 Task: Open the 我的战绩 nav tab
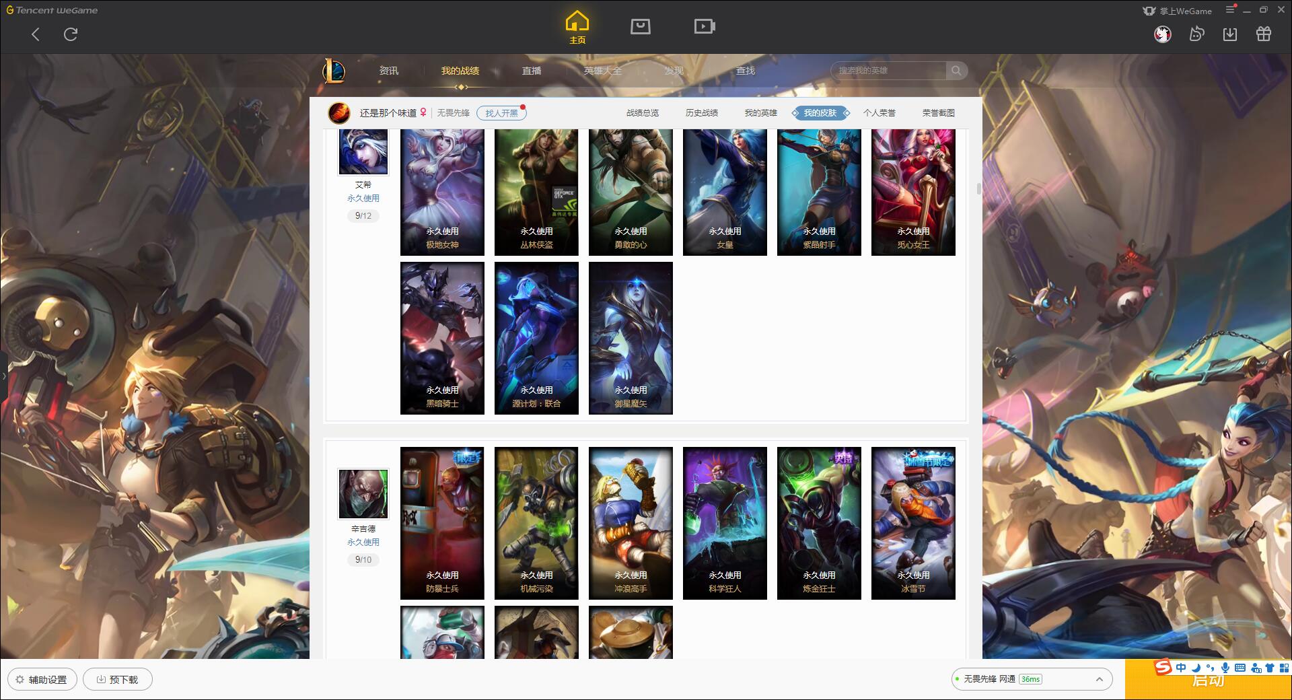(460, 71)
